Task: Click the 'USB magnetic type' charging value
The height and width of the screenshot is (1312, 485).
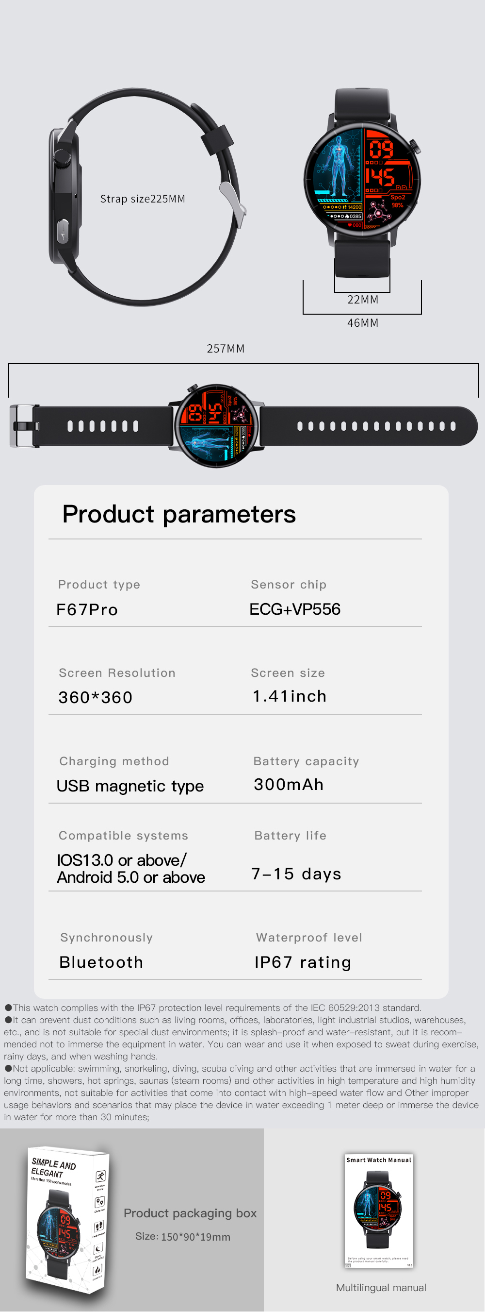Action: coord(130,786)
